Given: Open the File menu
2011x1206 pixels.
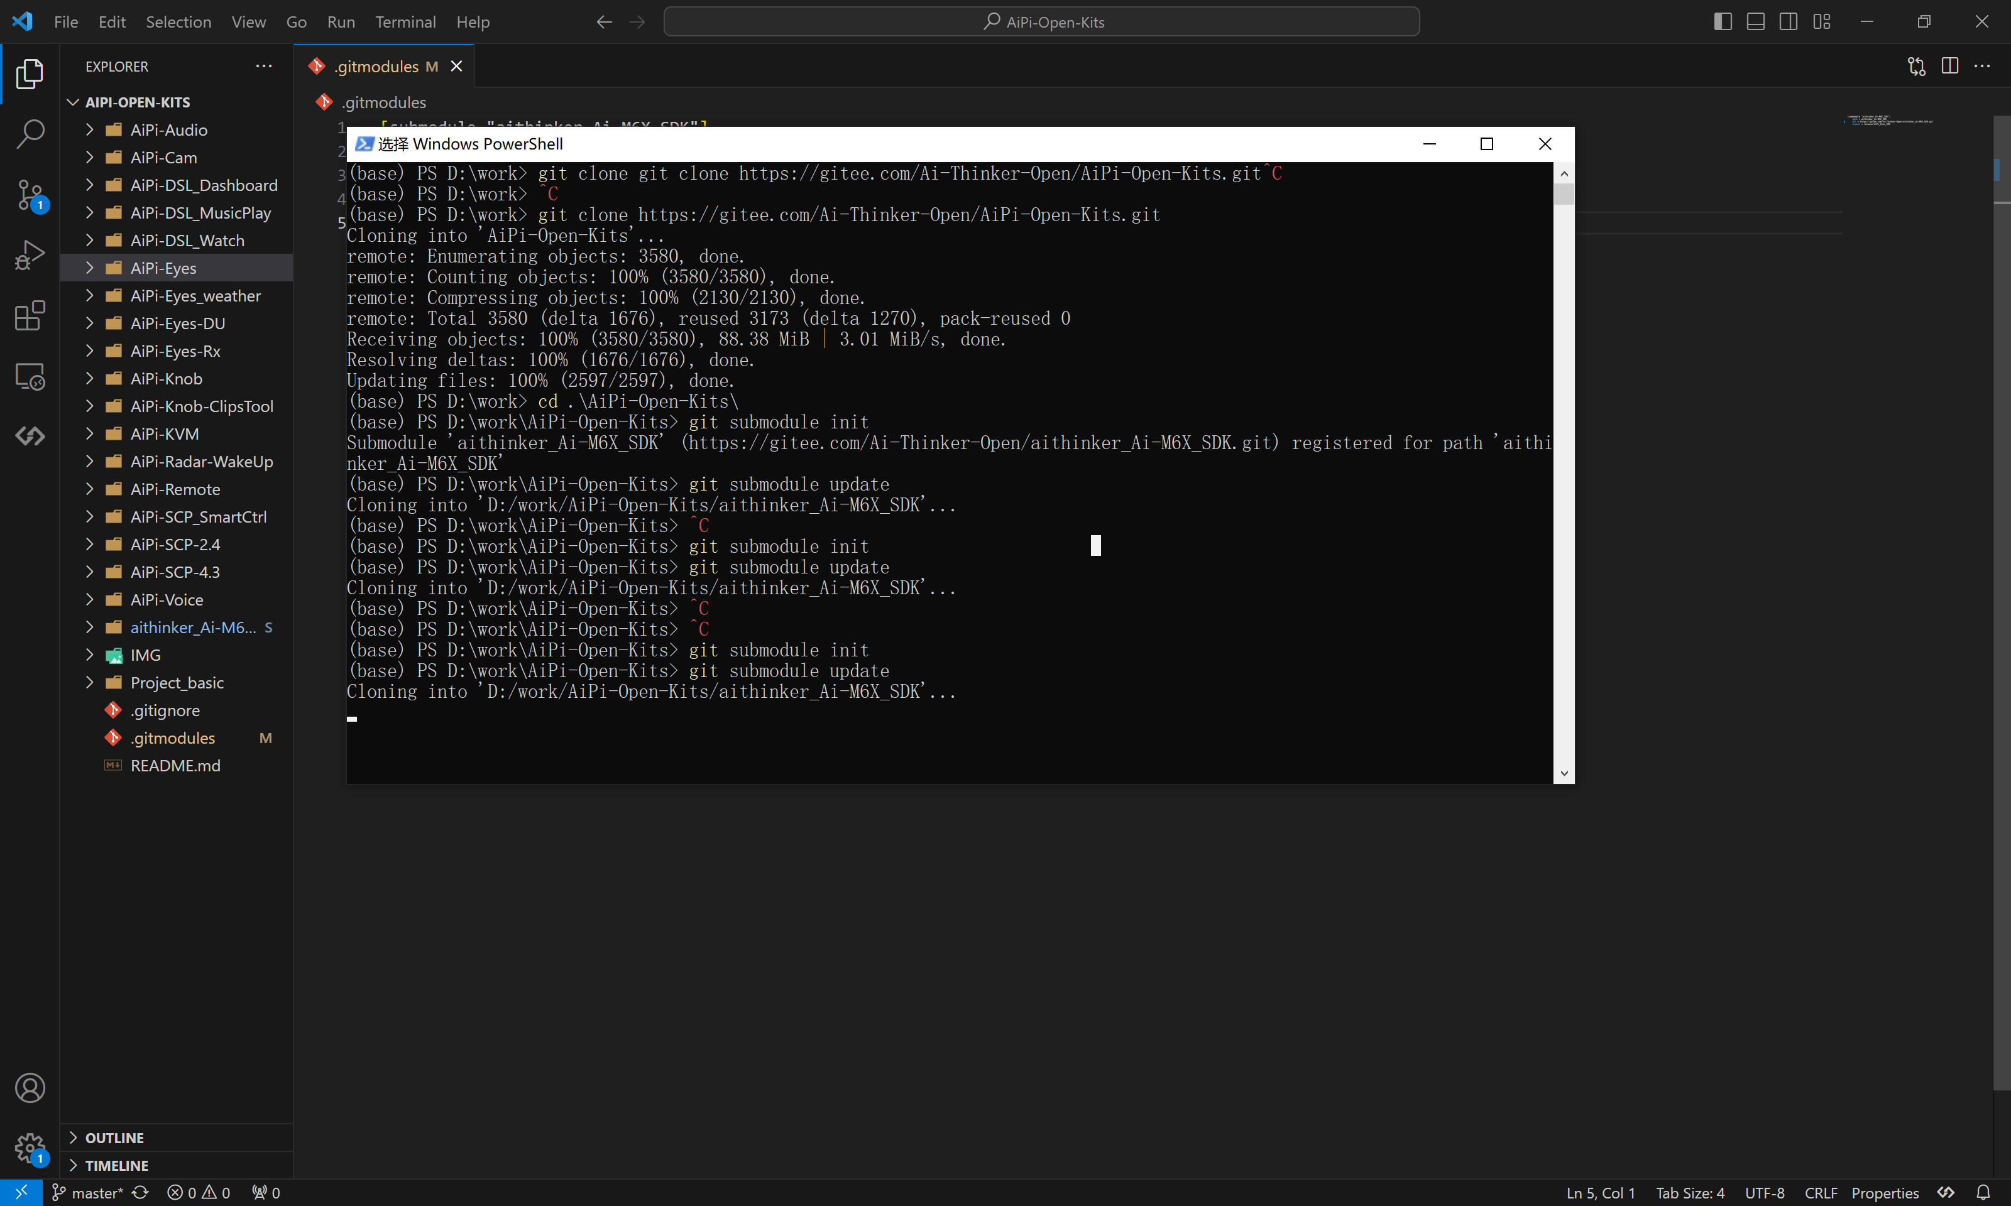Looking at the screenshot, I should coord(66,22).
